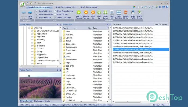Open Step 3: Start renaming tab
This screenshot has height=107, width=188.
pos(89,7)
